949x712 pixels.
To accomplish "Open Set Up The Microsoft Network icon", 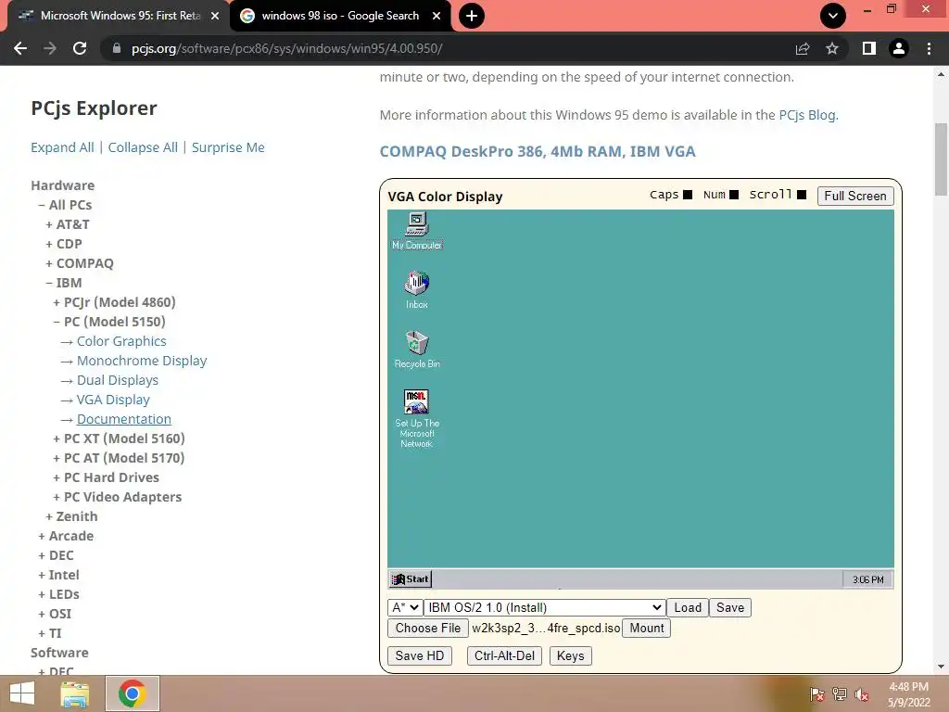I will click(x=417, y=418).
